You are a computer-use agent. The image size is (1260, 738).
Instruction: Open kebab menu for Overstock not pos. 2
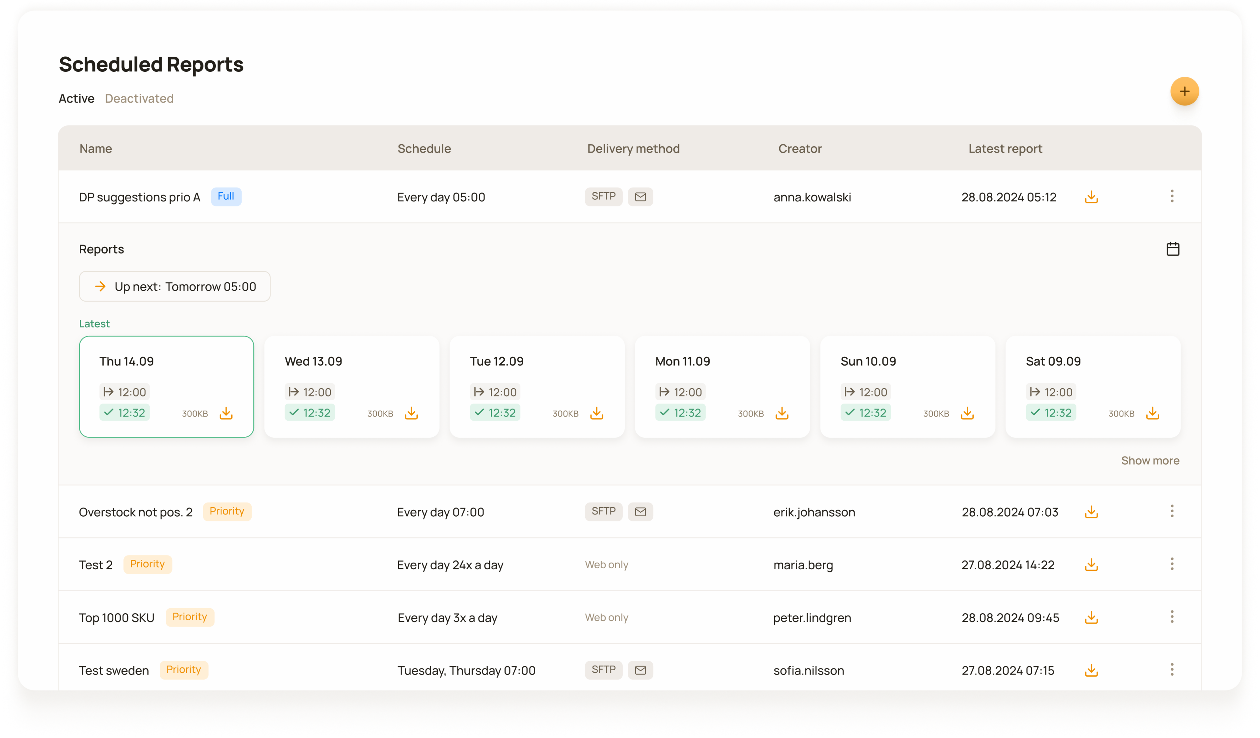pyautogui.click(x=1171, y=511)
